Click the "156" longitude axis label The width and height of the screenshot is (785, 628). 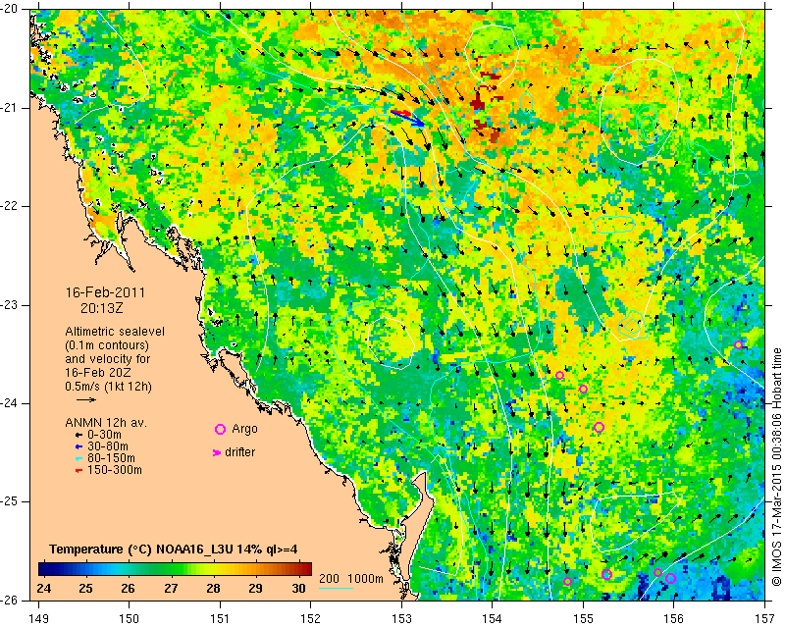[x=674, y=618]
